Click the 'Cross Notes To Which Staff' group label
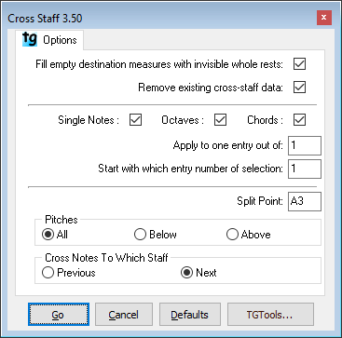Image resolution: width=342 pixels, height=338 pixels. [107, 258]
